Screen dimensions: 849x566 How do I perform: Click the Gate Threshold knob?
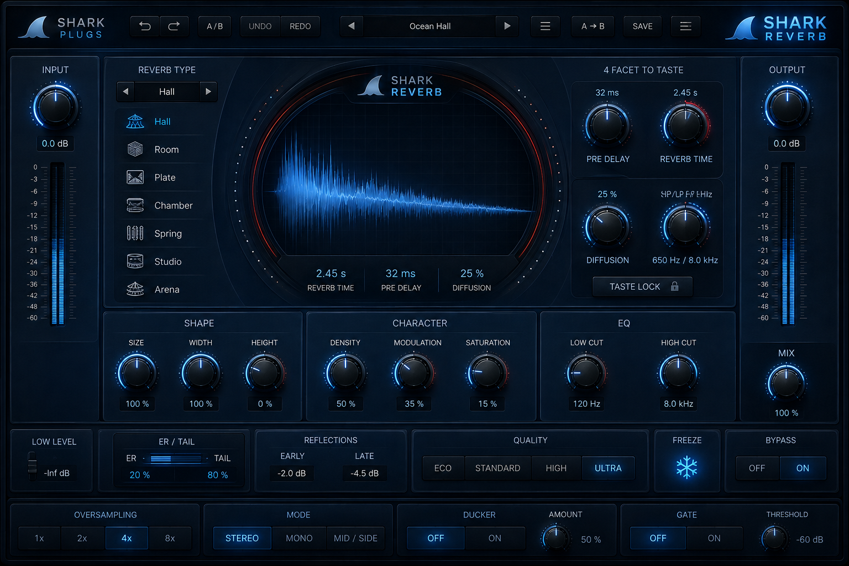[x=774, y=538]
